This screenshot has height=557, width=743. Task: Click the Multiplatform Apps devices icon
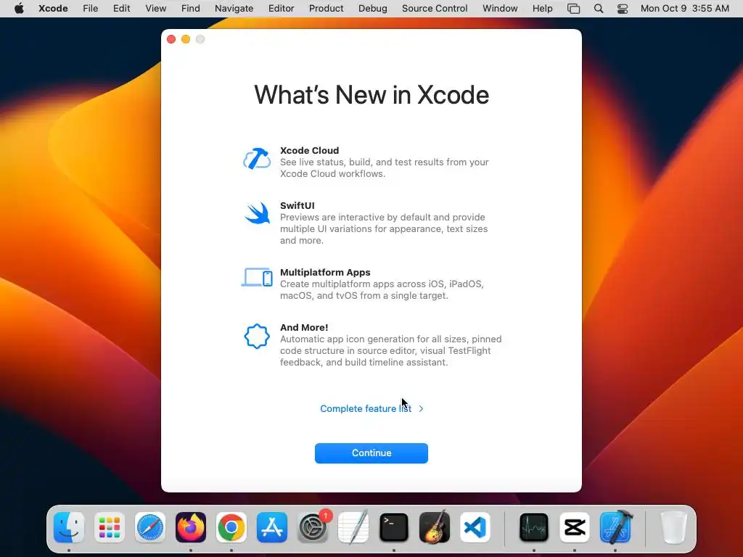(257, 278)
